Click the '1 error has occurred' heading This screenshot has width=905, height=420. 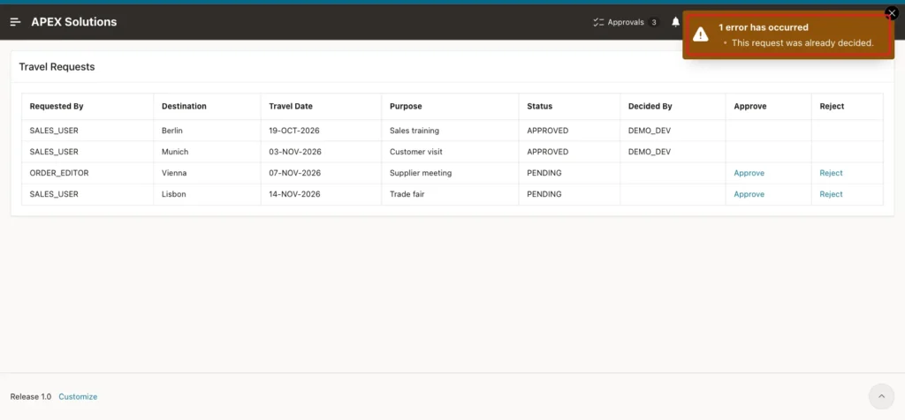pos(763,27)
